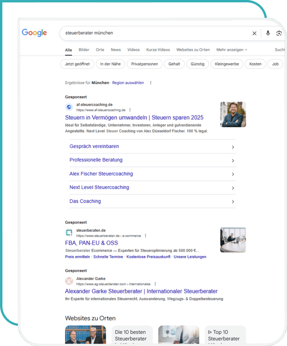Expand the Das Coaching chevron

point(233,202)
